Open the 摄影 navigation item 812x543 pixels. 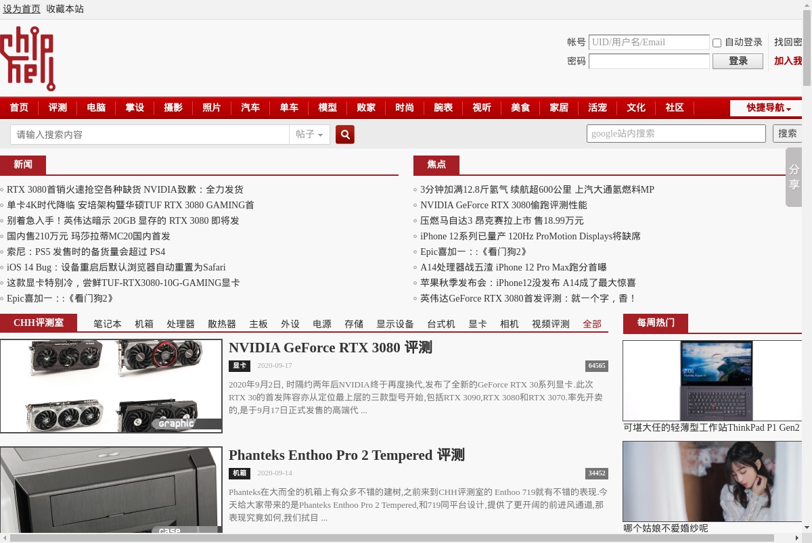(x=173, y=108)
